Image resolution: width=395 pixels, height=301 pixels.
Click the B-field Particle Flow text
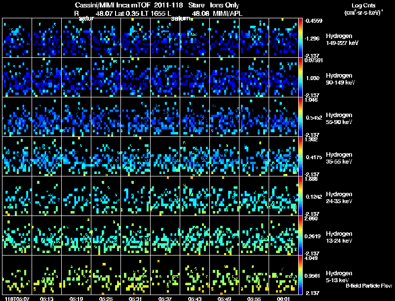tap(368, 286)
